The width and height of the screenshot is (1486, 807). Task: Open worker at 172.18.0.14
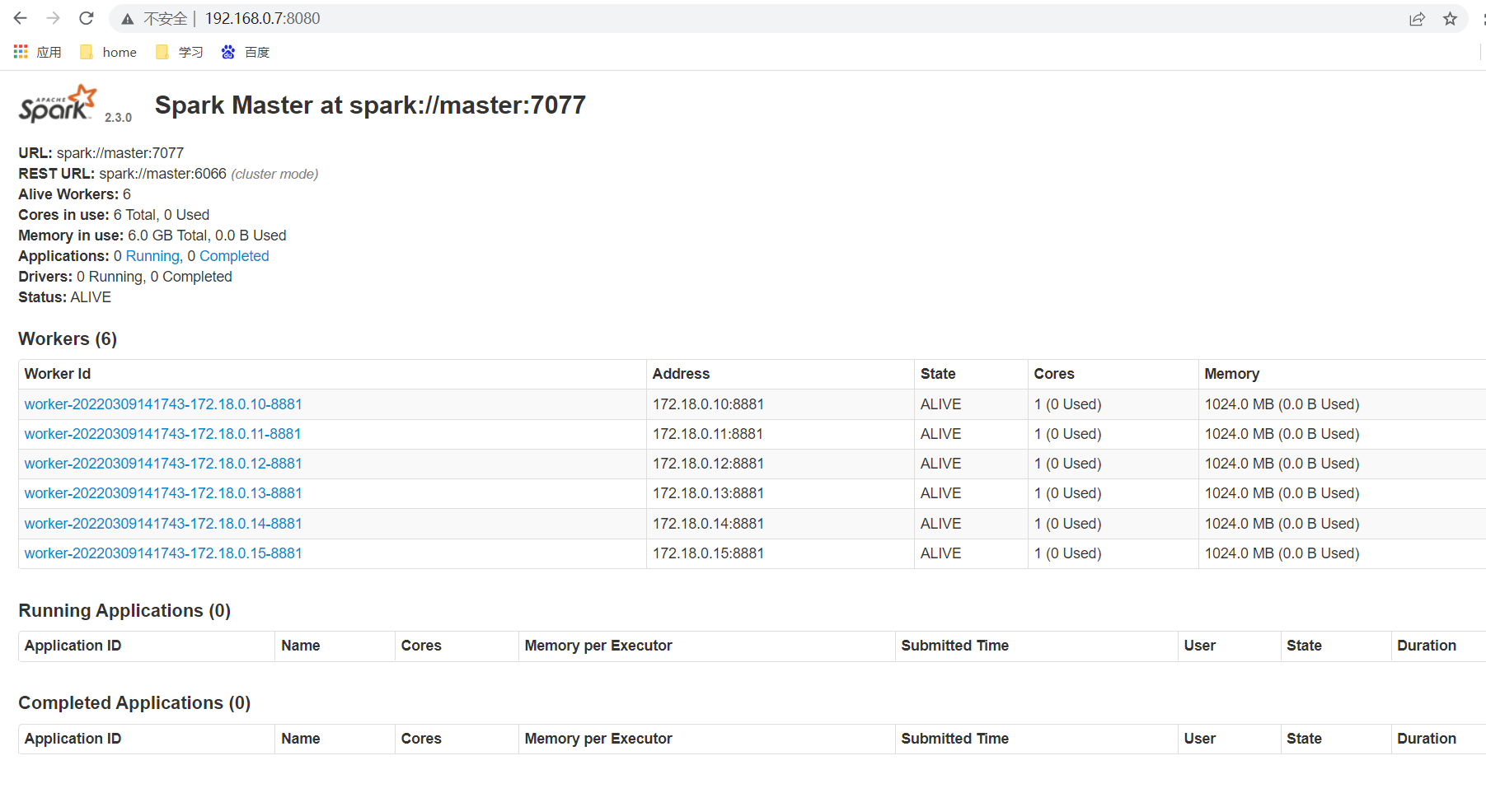(162, 523)
